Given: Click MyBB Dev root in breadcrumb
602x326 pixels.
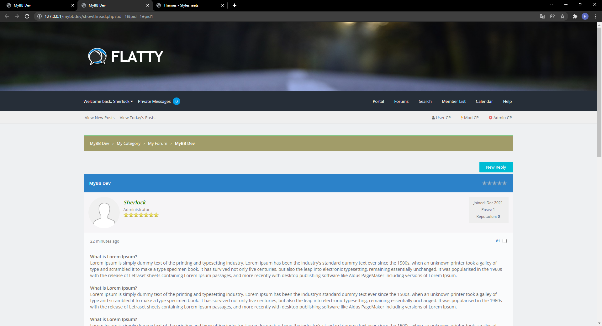Looking at the screenshot, I should coord(99,143).
